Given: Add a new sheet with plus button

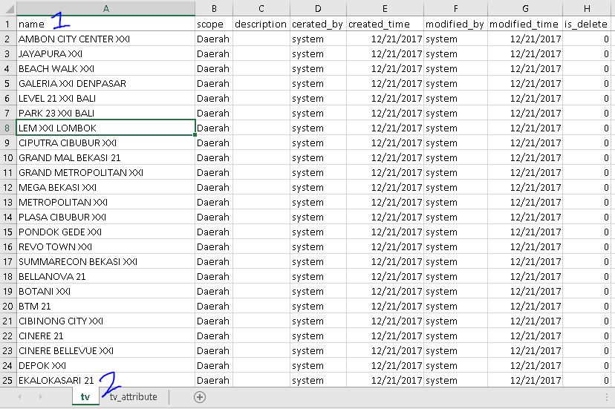Looking at the screenshot, I should point(199,397).
